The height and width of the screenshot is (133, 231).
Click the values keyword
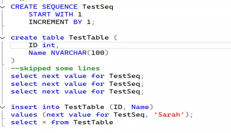pos(24,115)
